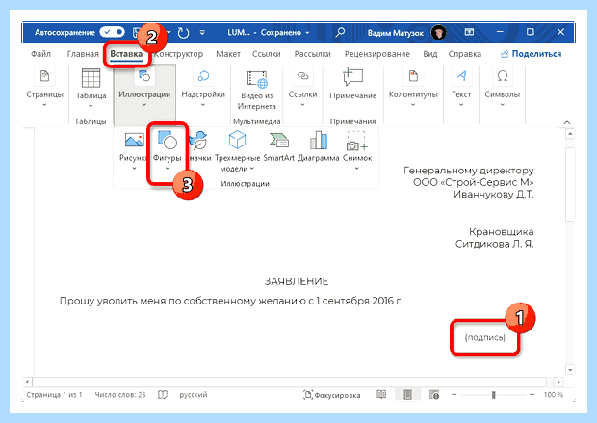This screenshot has width=597, height=423.
Task: Click the Иванчукову Д.Т. line
Action: click(493, 195)
